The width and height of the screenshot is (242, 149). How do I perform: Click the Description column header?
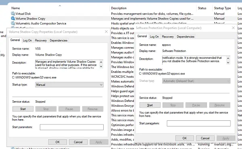pyautogui.click(x=119, y=8)
